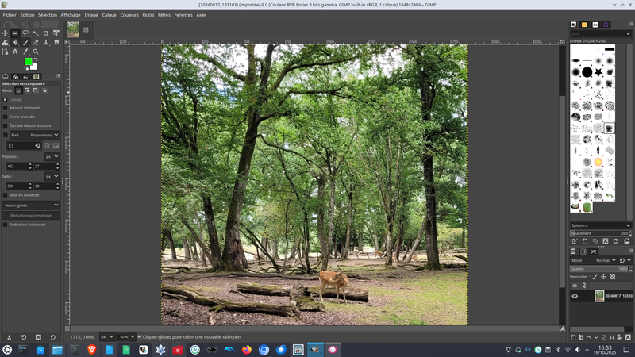
Task: Click the green foreground color swatch
Action: pyautogui.click(x=28, y=62)
